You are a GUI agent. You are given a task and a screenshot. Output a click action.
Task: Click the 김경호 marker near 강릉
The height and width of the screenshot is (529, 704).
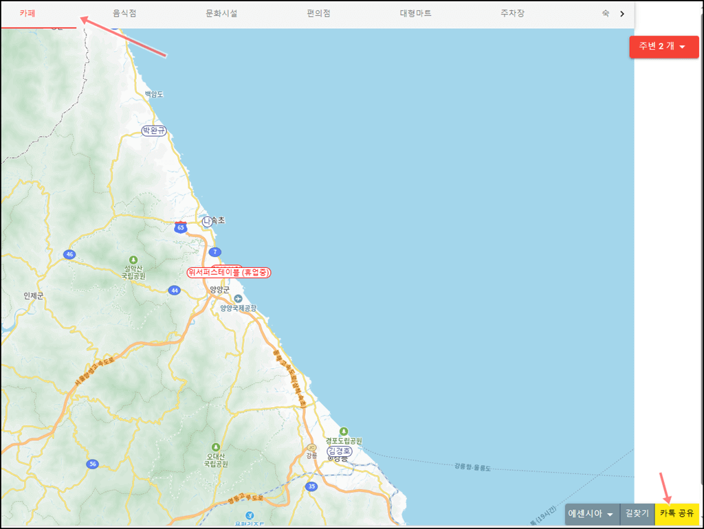point(339,451)
